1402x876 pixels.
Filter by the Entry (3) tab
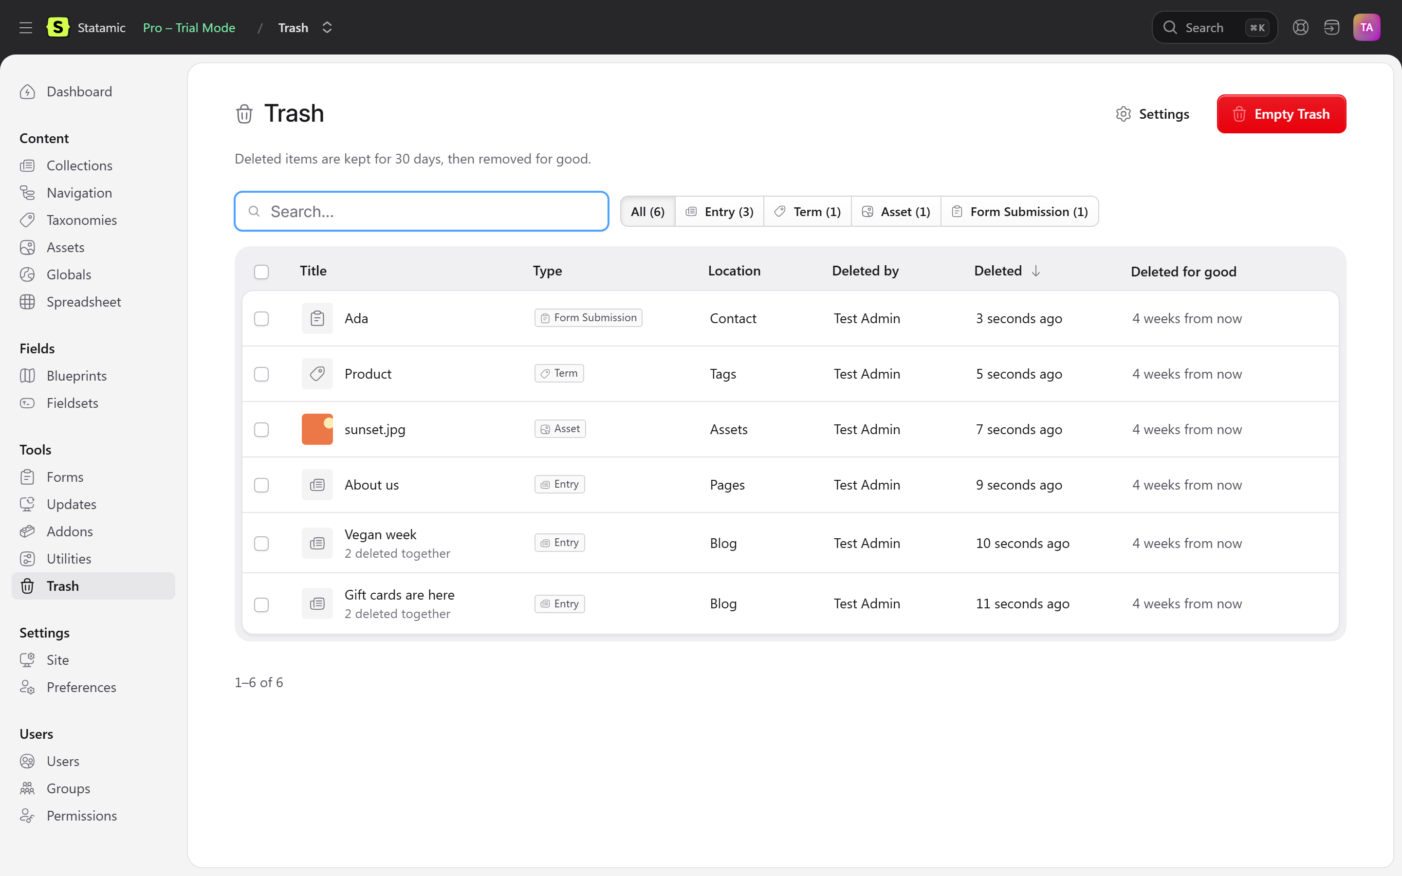(719, 212)
